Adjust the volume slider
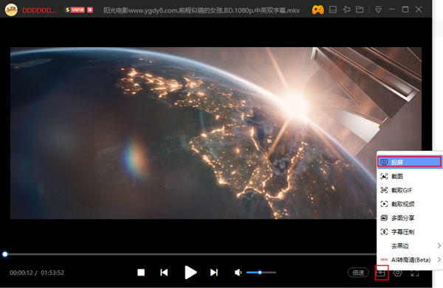This screenshot has width=443, height=288. pyautogui.click(x=261, y=273)
